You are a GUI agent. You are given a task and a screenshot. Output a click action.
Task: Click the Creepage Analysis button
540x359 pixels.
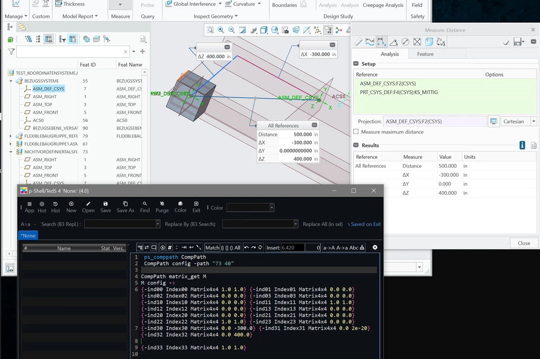(383, 5)
